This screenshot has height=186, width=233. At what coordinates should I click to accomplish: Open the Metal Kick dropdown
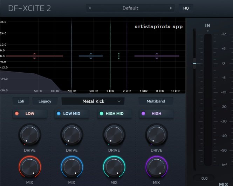click(x=93, y=101)
